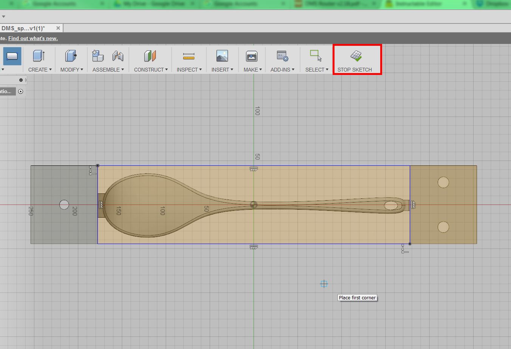Viewport: 511px width, 349px height.
Task: Open the INSERT dropdown menu
Action: [x=222, y=70]
